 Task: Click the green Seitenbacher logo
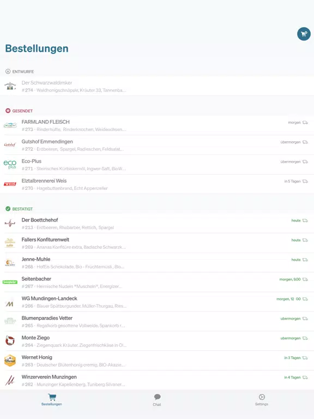(10, 282)
